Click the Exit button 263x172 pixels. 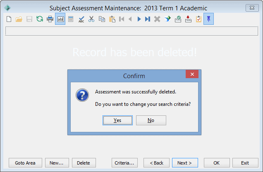tap(245, 163)
